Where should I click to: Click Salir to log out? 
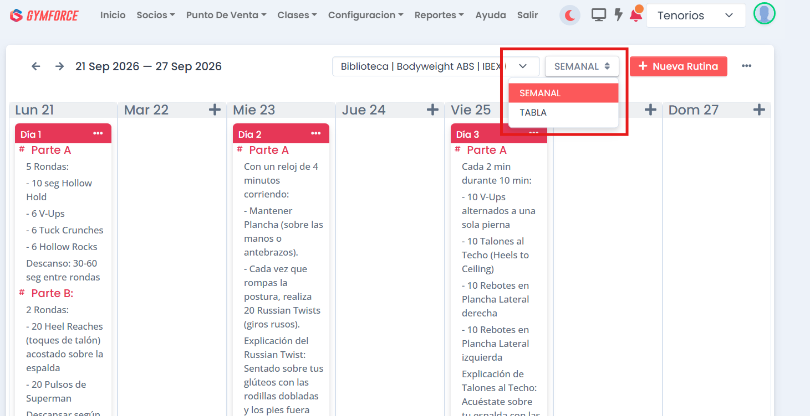pos(528,15)
